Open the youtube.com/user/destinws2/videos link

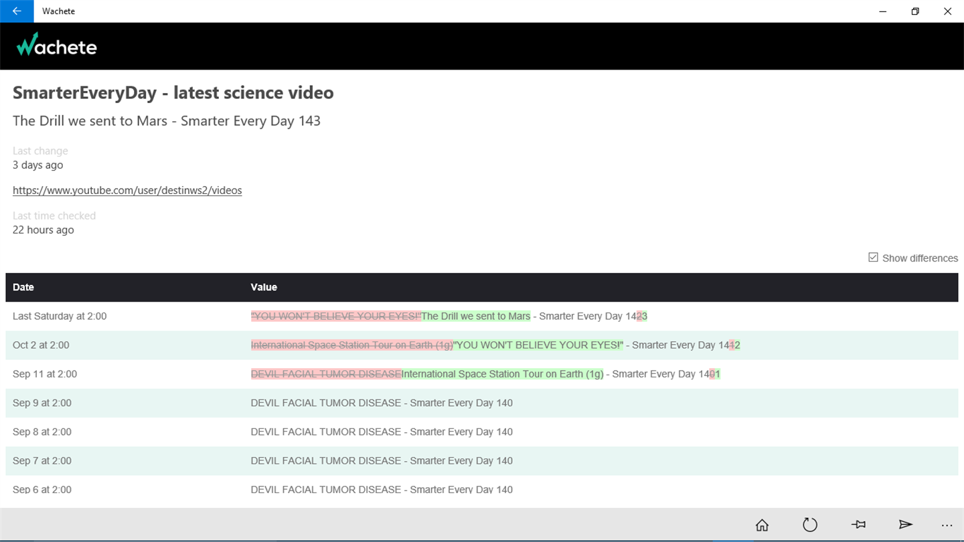pyautogui.click(x=127, y=190)
